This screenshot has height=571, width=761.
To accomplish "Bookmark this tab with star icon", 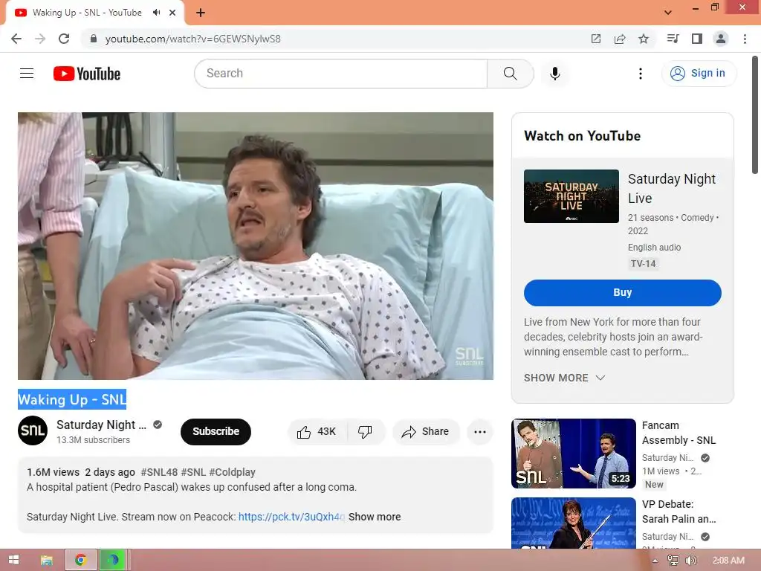I will 643,39.
